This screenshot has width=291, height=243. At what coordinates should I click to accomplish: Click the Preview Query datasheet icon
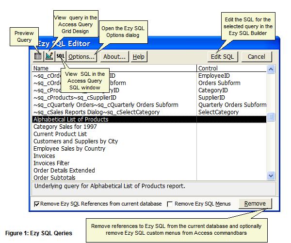coord(38,56)
